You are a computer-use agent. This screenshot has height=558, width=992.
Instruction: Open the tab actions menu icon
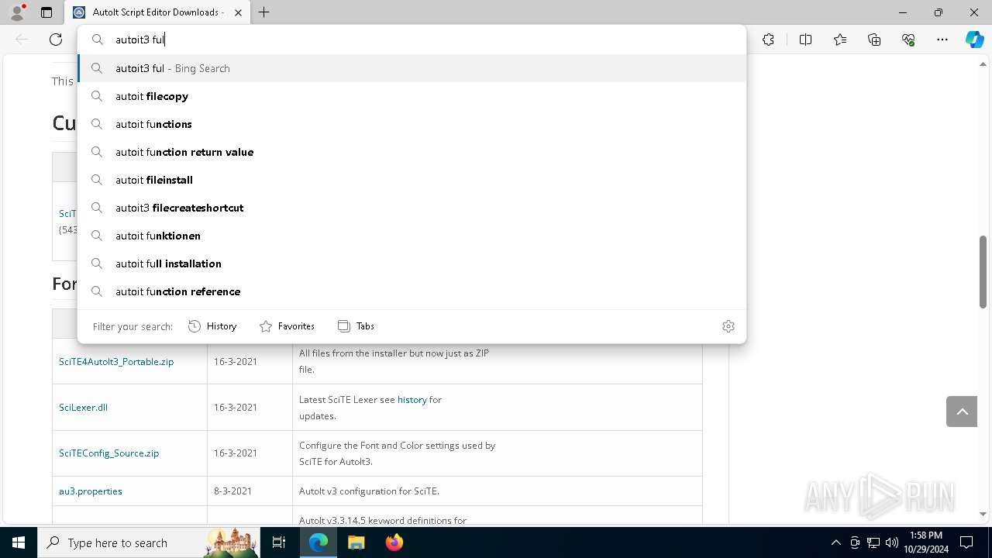46,12
